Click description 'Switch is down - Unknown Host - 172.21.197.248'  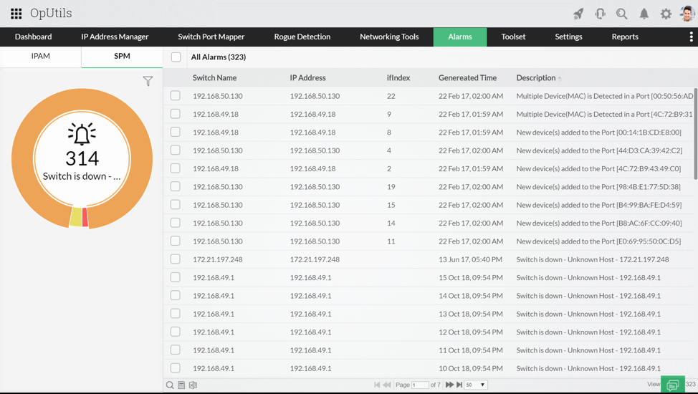593,259
